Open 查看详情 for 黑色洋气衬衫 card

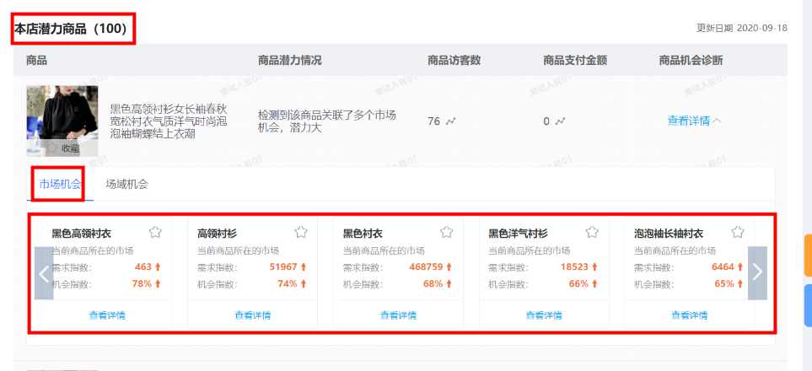click(x=544, y=315)
